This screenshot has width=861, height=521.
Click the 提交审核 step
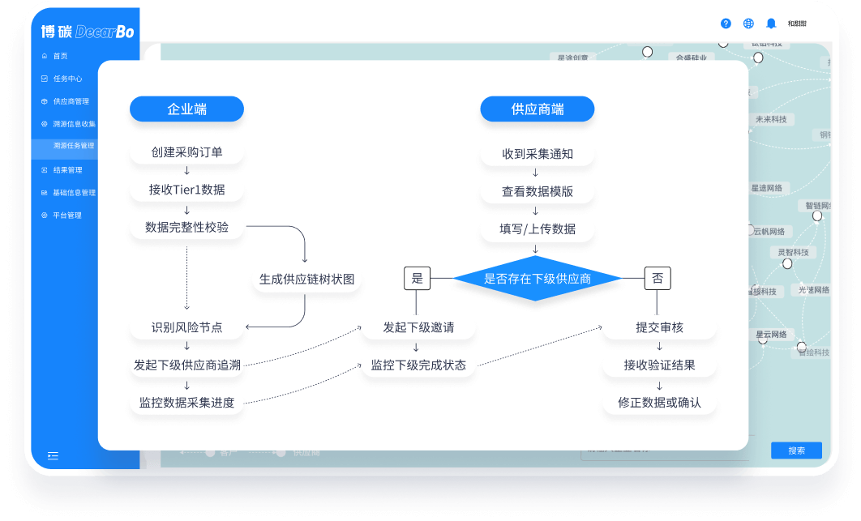(659, 327)
